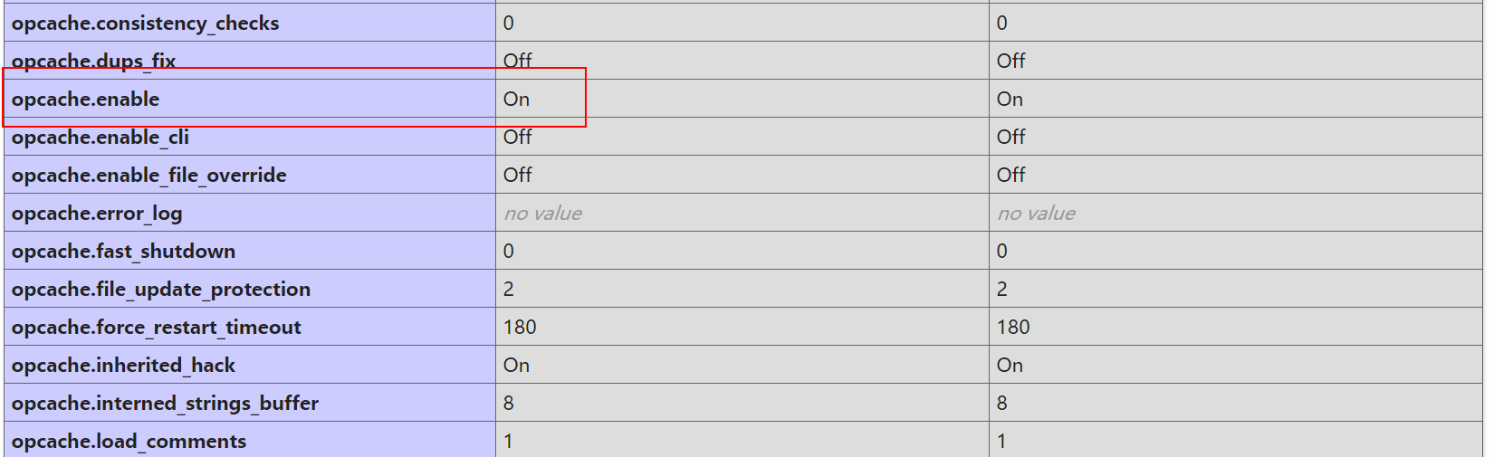Click the opcache.dups_fix directive label
The width and height of the screenshot is (1503, 457).
(93, 61)
